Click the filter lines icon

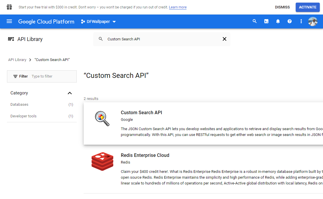tap(15, 76)
